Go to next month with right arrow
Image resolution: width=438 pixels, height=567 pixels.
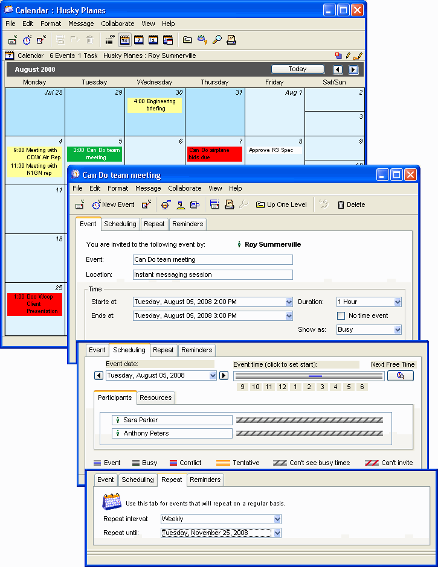(x=353, y=70)
